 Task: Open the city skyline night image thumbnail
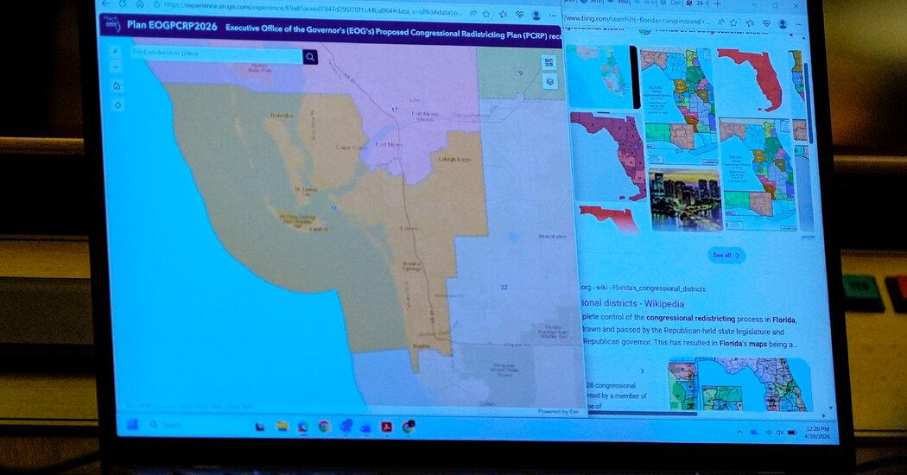click(x=686, y=199)
